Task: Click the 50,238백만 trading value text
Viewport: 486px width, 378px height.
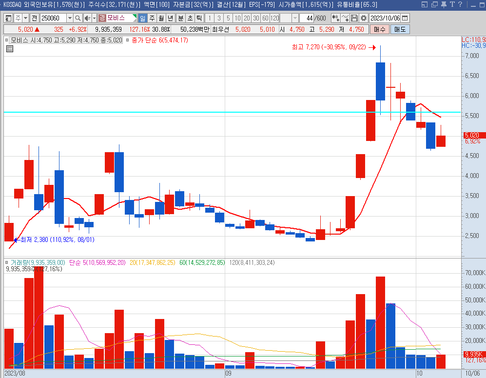Action: (x=194, y=29)
